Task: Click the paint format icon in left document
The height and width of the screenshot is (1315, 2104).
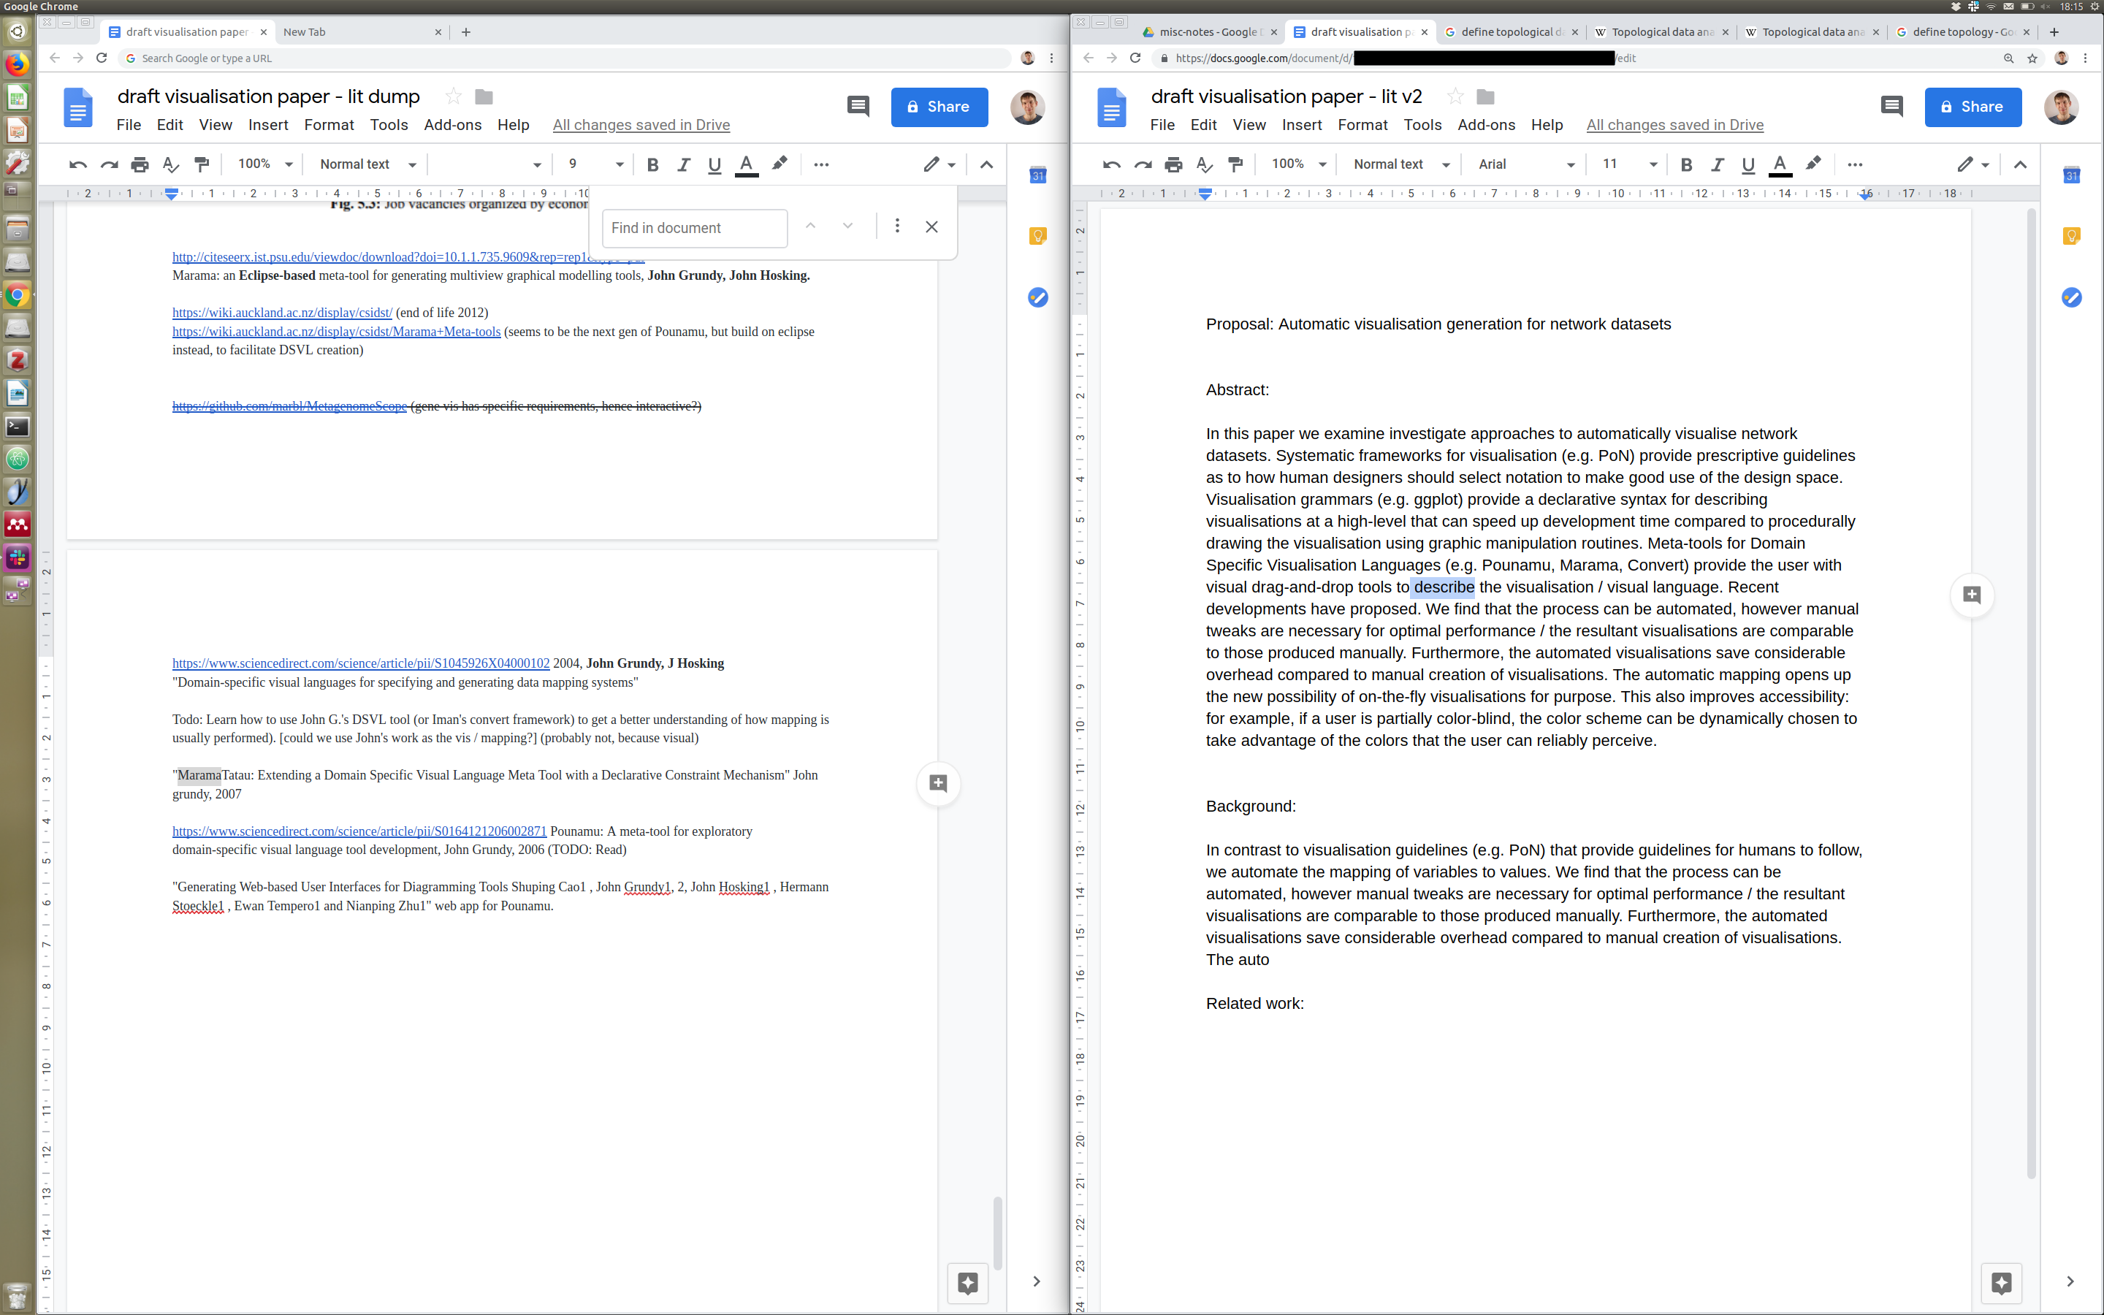Action: click(202, 164)
